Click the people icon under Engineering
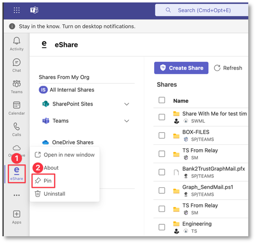Image resolution: width=256 pixels, height=244 pixels. [x=177, y=231]
